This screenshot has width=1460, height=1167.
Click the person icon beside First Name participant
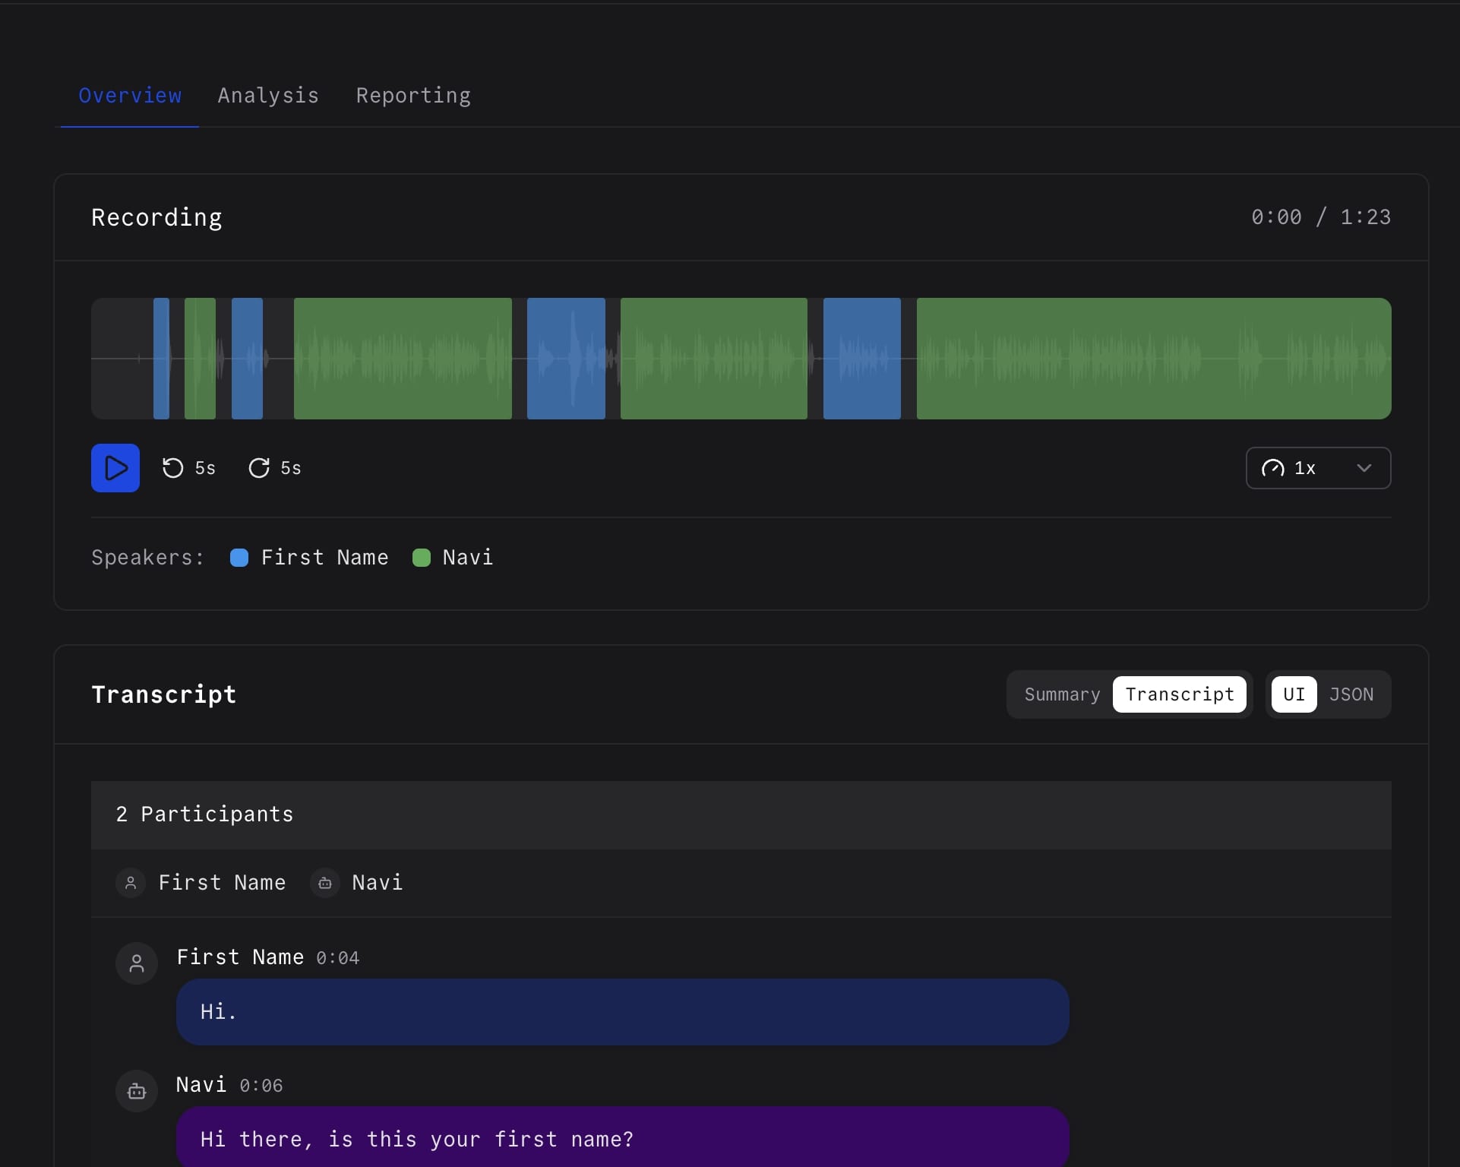click(130, 883)
